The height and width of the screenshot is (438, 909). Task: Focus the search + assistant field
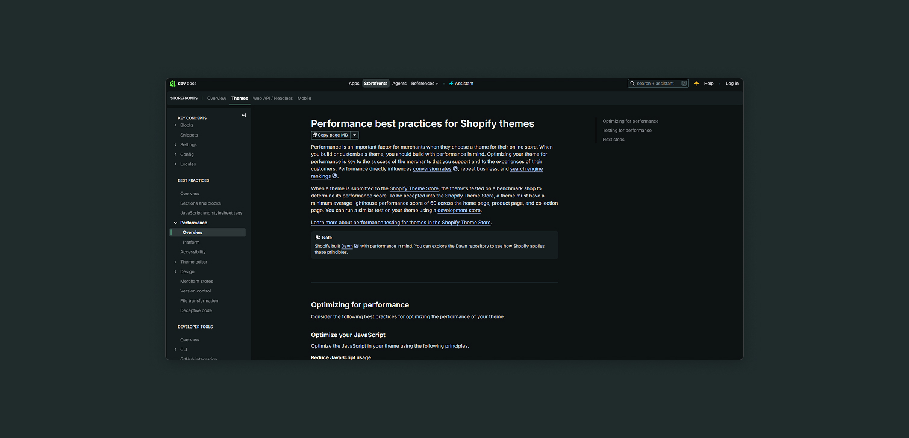tap(658, 84)
